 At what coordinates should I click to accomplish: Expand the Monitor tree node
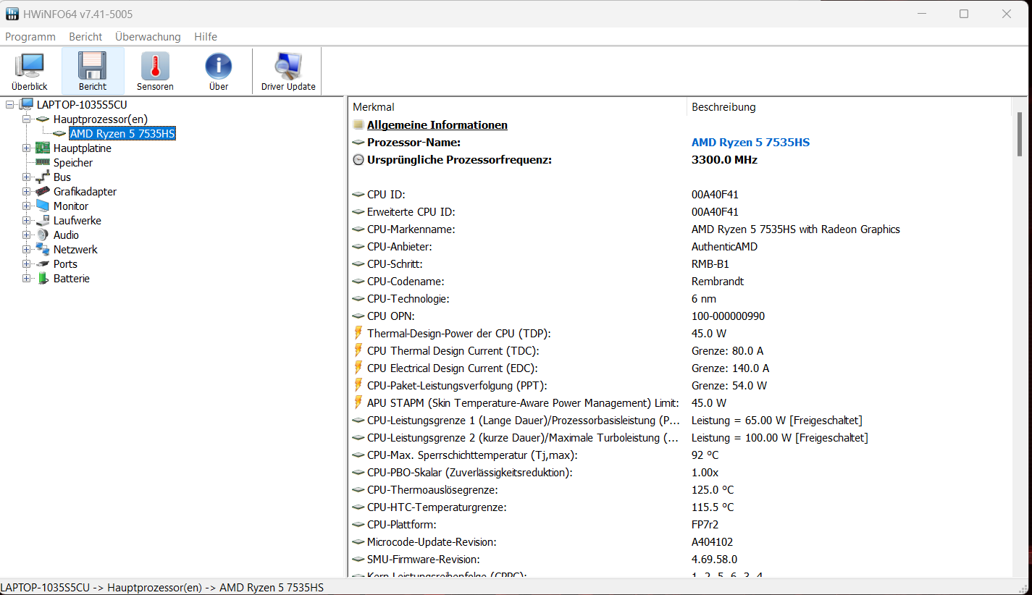point(27,206)
